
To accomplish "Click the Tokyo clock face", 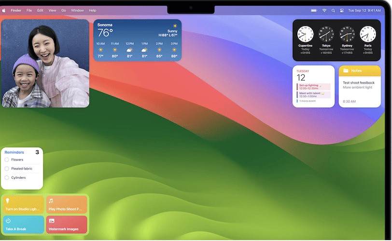I will click(x=326, y=34).
